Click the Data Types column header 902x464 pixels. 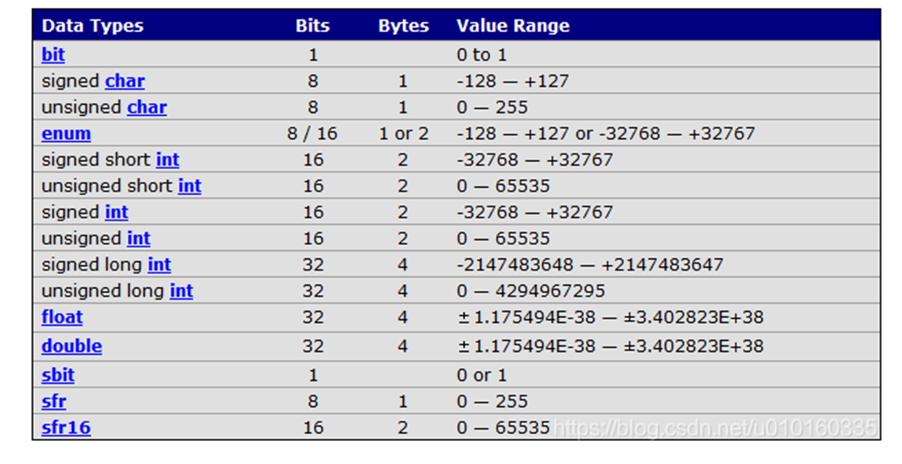(x=92, y=26)
